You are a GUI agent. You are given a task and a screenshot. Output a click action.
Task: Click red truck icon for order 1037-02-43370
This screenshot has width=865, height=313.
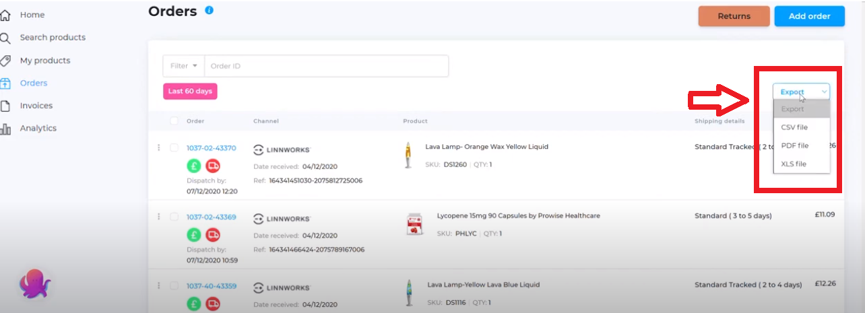click(x=213, y=166)
